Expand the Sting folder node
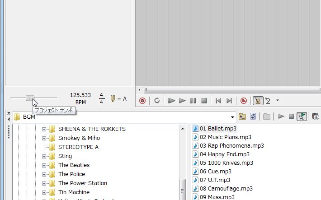321x200 pixels. tap(44, 156)
